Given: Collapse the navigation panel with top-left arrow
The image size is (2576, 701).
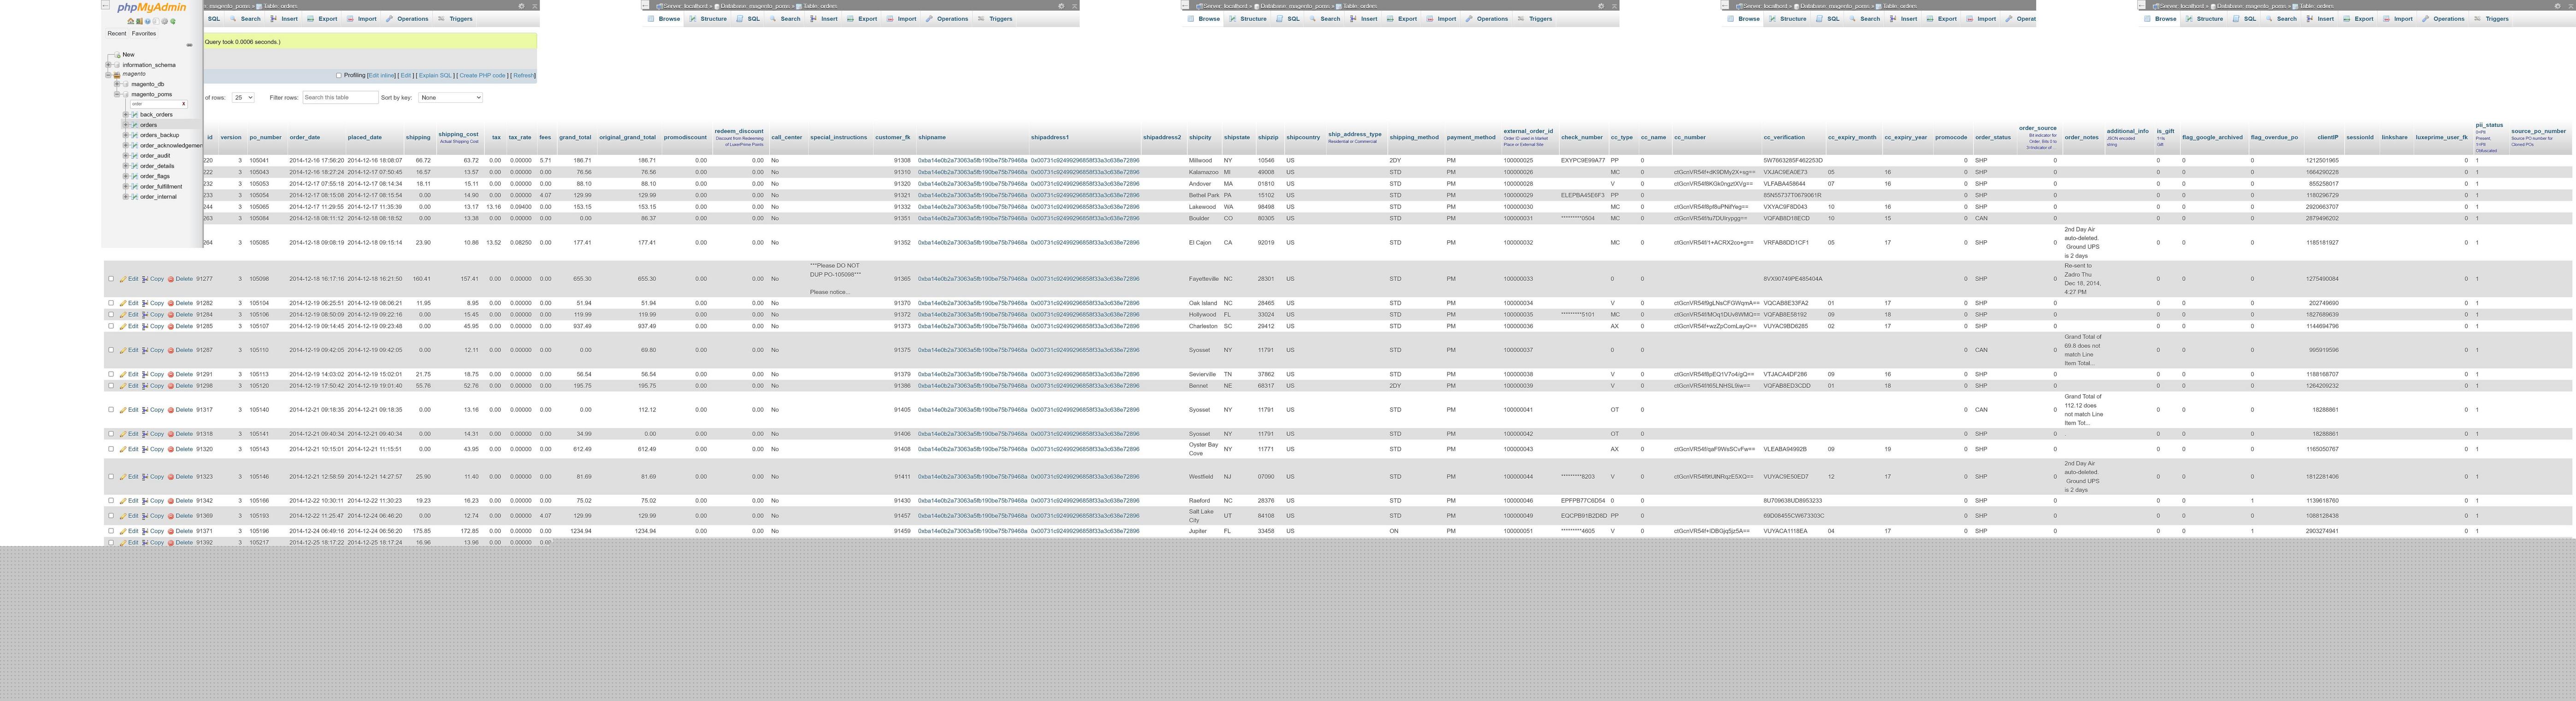Looking at the screenshot, I should coord(105,5).
